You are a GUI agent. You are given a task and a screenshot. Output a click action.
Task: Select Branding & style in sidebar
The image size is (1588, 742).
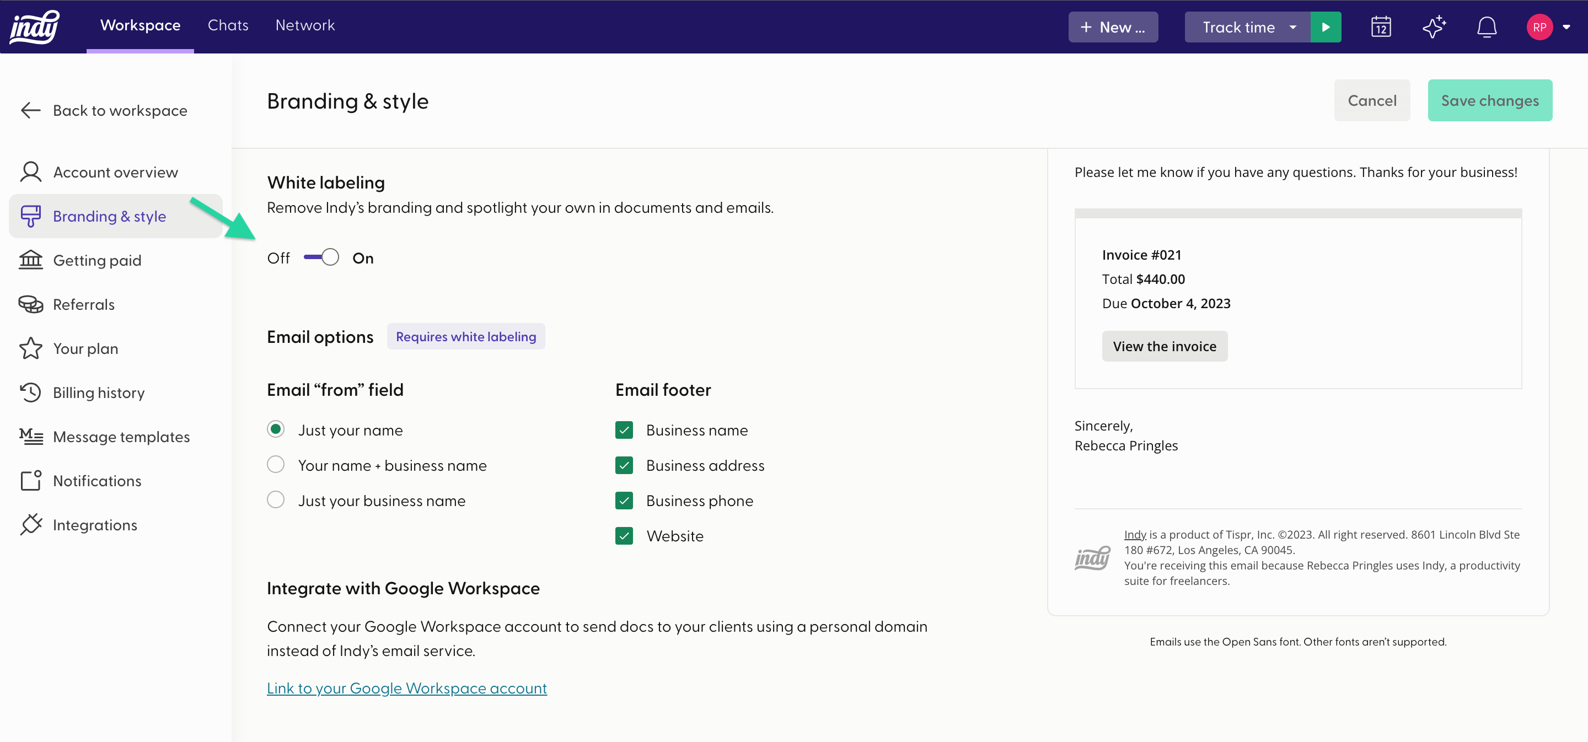pyautogui.click(x=115, y=216)
